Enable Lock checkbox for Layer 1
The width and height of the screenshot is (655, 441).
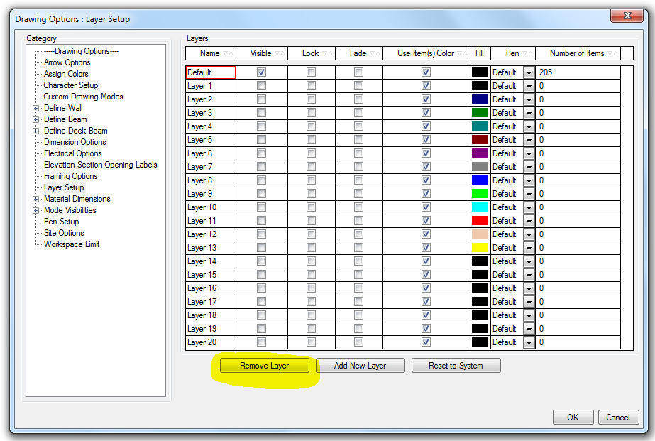click(312, 86)
